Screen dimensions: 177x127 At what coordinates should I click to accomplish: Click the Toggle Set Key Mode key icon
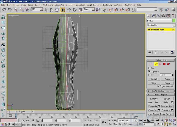pos(104,122)
